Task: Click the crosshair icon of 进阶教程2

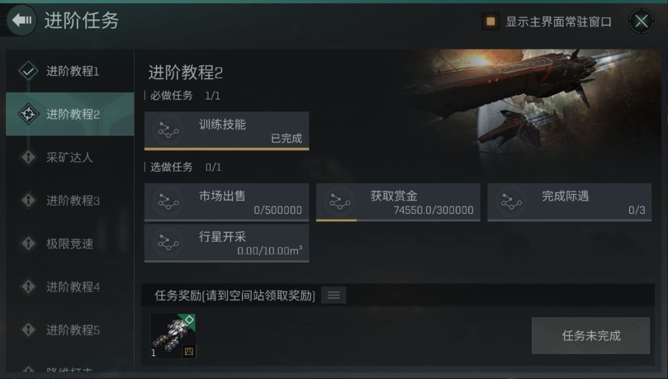Action: click(x=28, y=114)
